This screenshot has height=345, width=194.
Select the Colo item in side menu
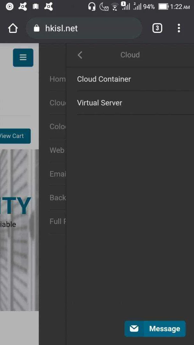tap(57, 126)
